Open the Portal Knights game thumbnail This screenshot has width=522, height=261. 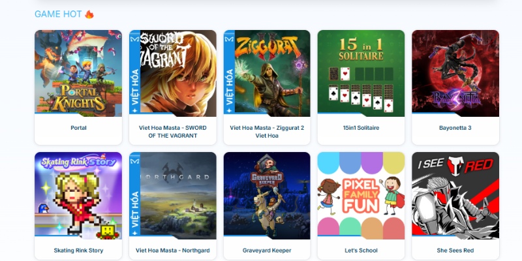click(78, 73)
